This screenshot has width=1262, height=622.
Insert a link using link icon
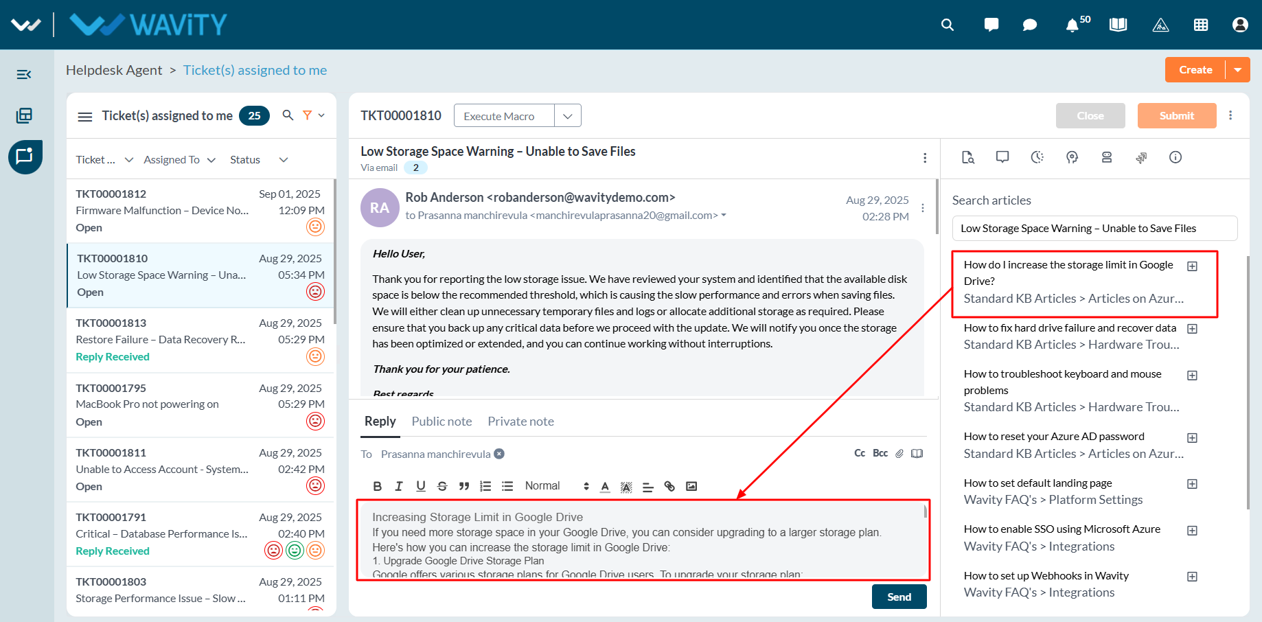pyautogui.click(x=669, y=486)
